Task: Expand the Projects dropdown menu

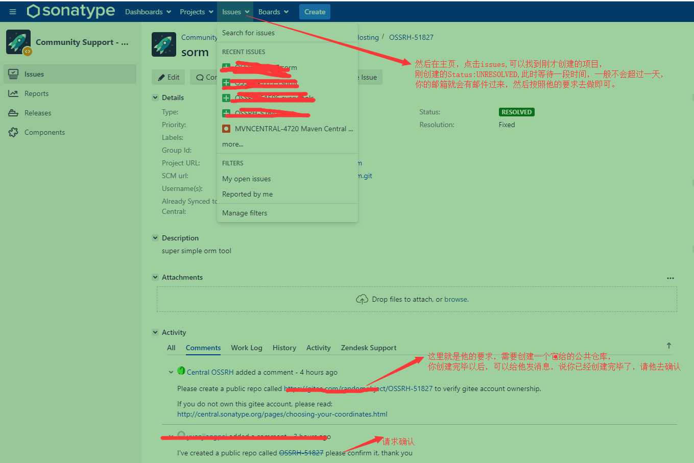Action: click(197, 12)
